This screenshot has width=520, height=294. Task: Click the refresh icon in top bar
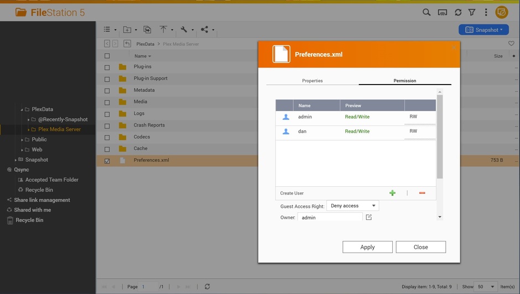(458, 12)
